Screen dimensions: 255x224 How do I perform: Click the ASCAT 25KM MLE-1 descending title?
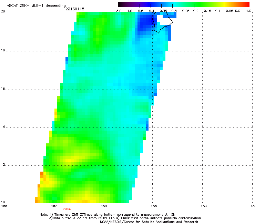[x=36, y=6]
